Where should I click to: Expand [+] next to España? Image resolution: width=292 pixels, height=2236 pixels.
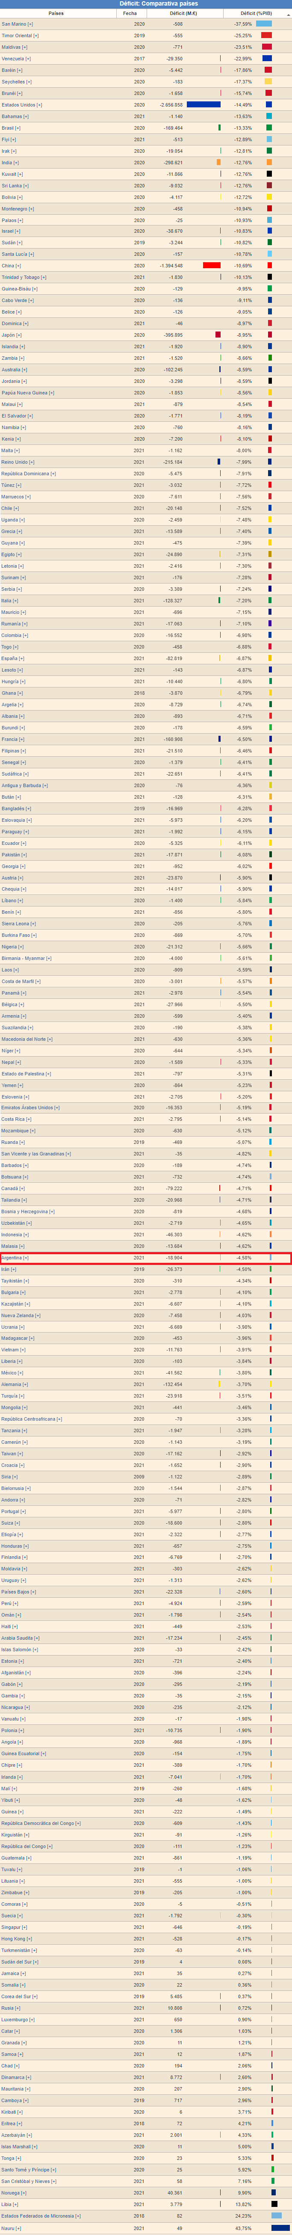click(21, 658)
